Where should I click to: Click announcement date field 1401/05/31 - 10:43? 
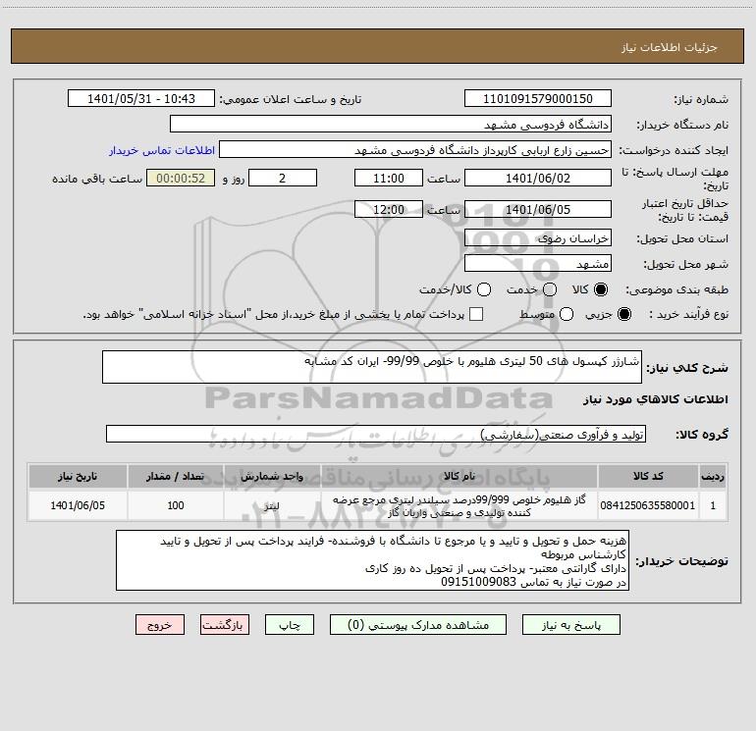[141, 99]
